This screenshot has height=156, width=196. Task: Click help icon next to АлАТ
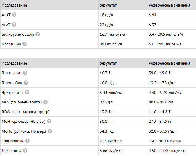pyautogui.click(x=14, y=15)
